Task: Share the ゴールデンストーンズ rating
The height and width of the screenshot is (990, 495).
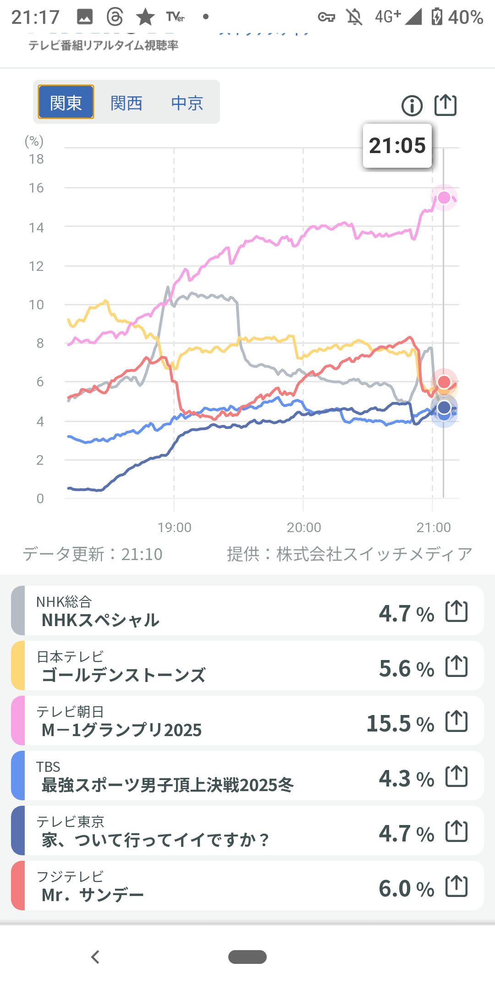Action: pyautogui.click(x=456, y=666)
